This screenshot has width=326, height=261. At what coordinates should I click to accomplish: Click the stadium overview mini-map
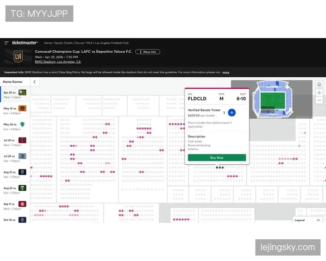click(x=272, y=100)
